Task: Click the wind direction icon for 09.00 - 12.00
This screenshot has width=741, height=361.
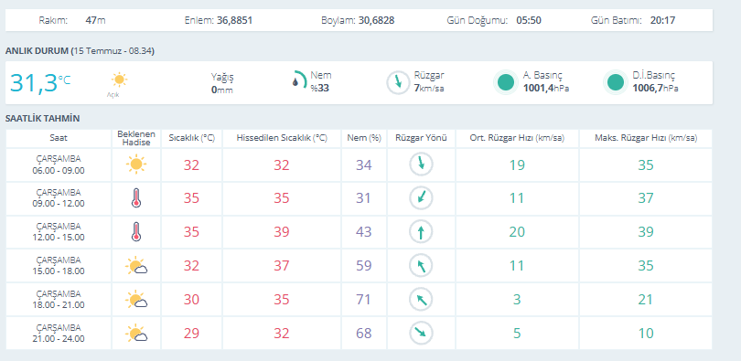Action: (421, 198)
